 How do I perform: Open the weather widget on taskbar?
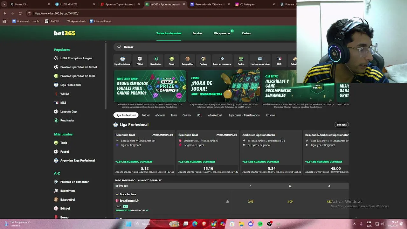point(17,224)
